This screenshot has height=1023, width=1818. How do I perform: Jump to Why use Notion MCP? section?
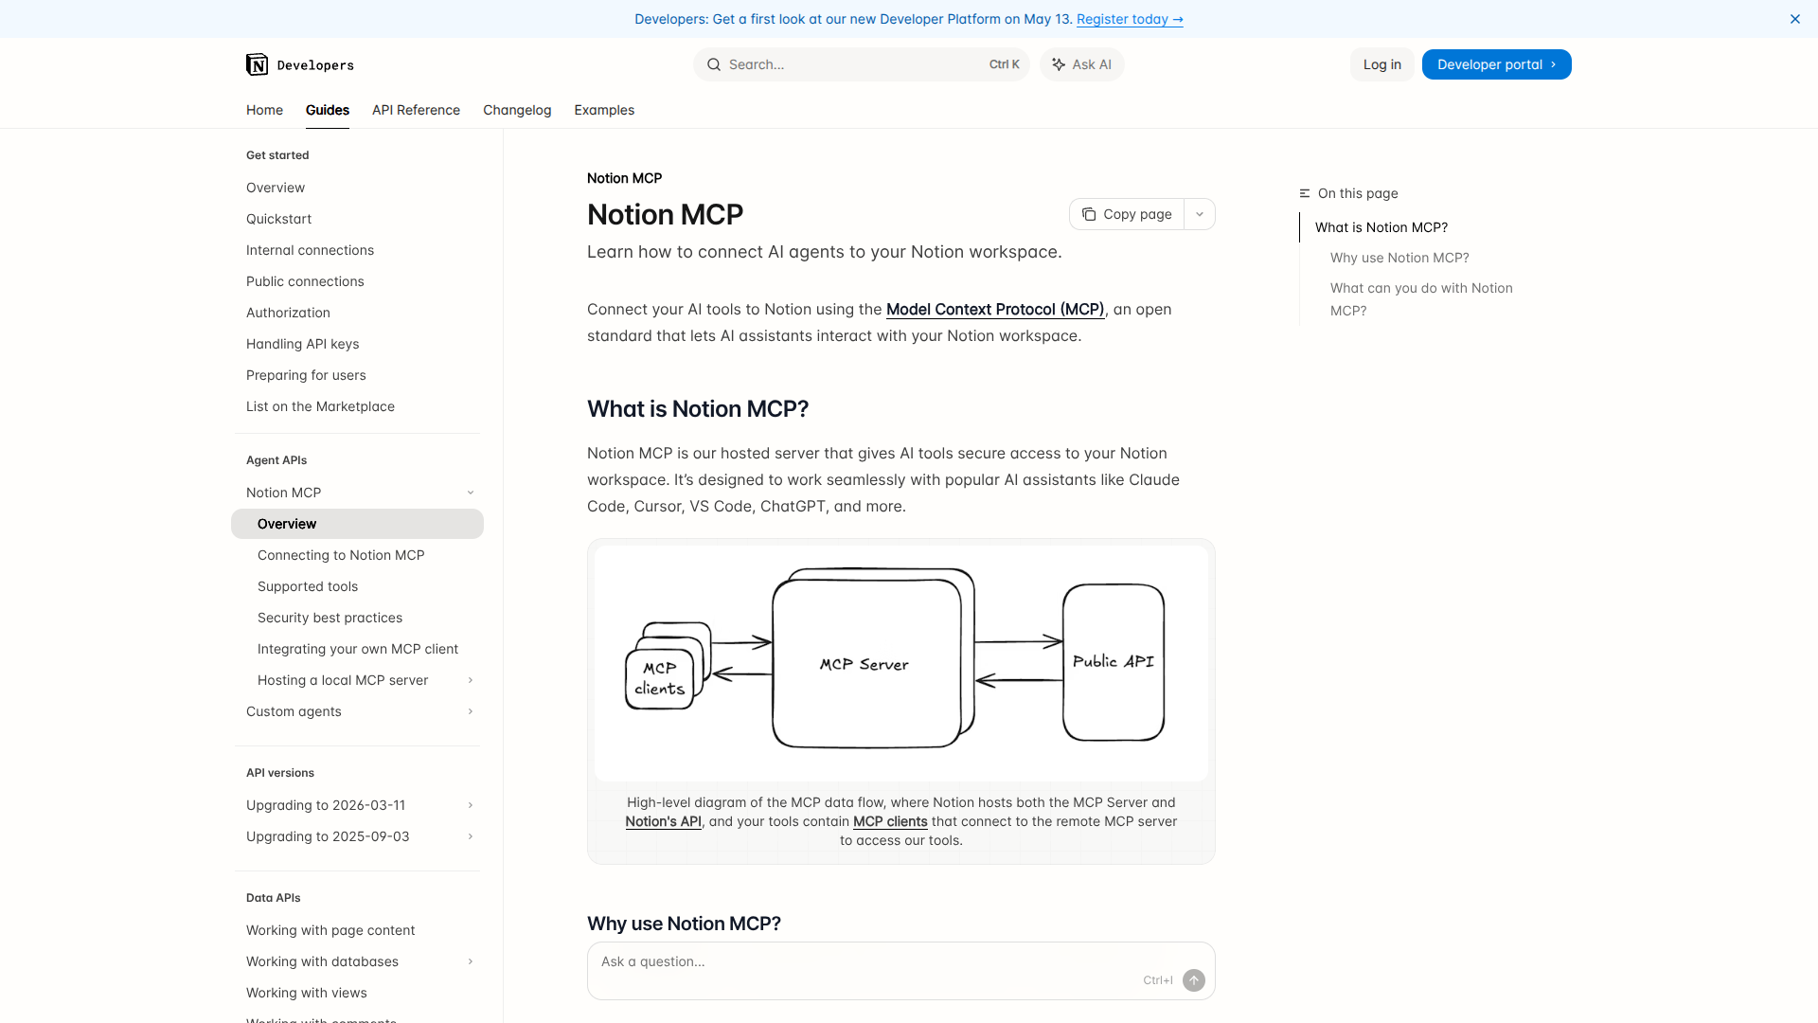(1399, 258)
